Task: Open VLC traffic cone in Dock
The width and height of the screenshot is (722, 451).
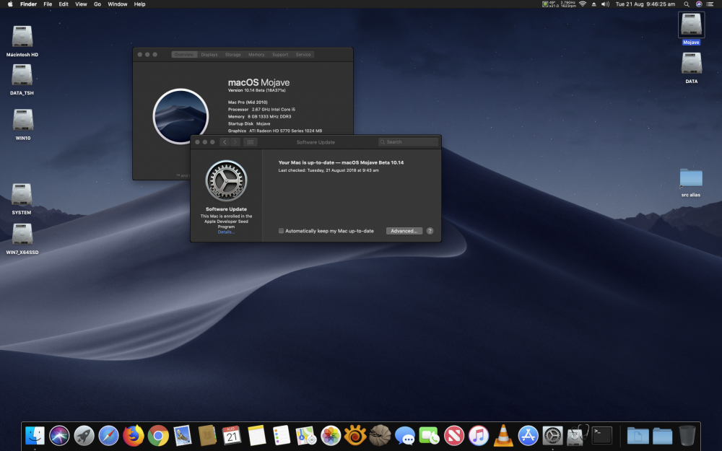Action: point(503,435)
